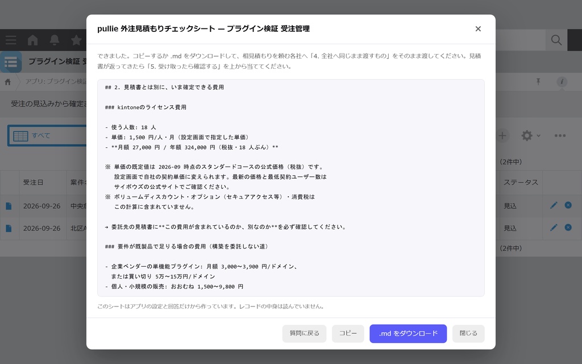Click the 個人・小規模の販売 line
582x364 pixels.
(x=174, y=287)
